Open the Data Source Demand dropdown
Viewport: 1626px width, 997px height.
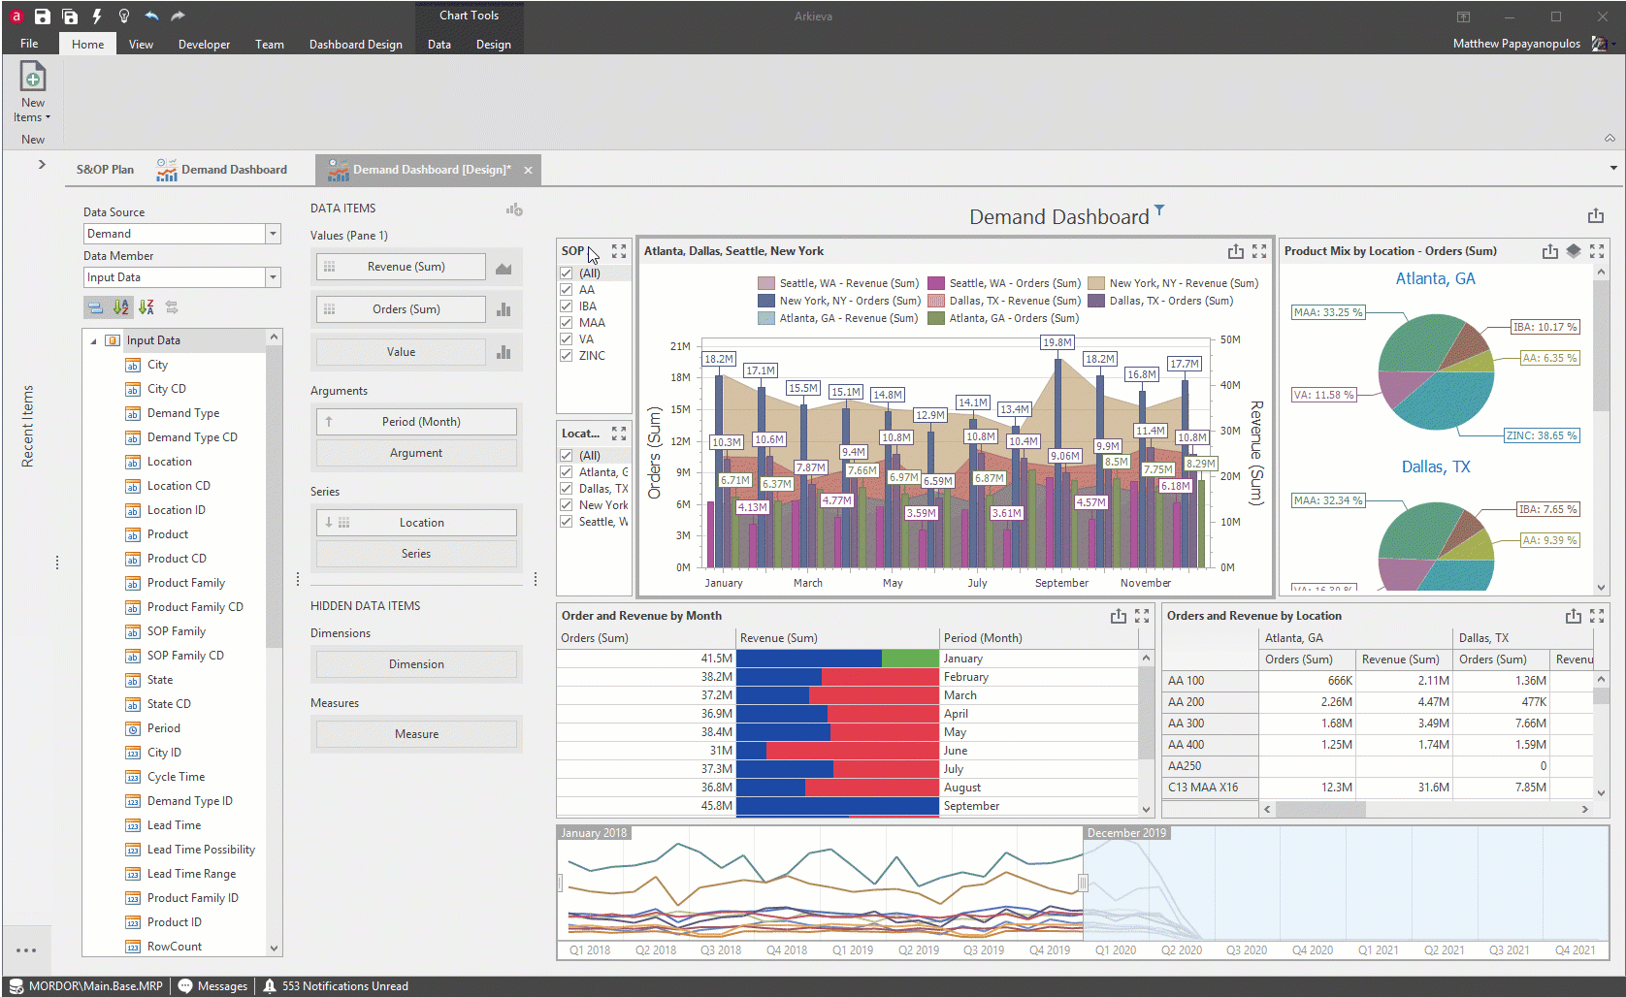pyautogui.click(x=273, y=234)
